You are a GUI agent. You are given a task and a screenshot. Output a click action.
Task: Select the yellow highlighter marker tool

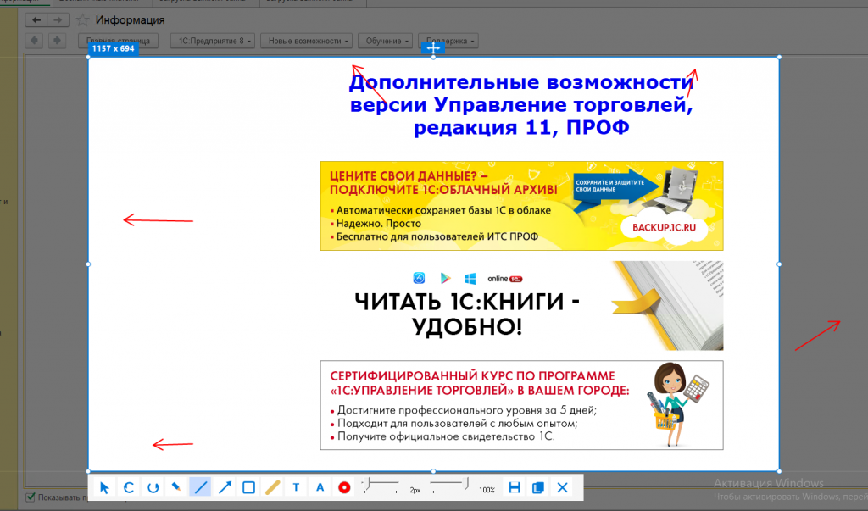point(272,488)
